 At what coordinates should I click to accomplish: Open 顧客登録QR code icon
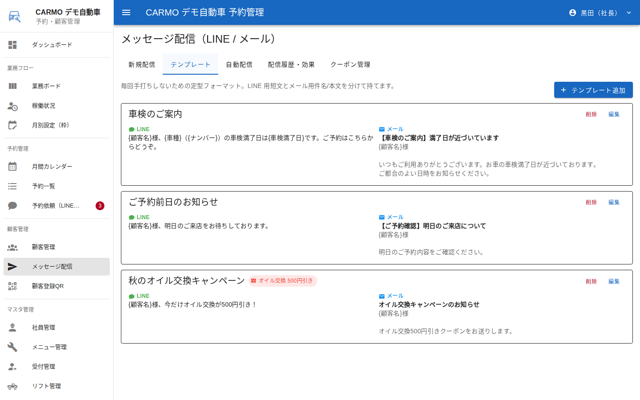coord(12,286)
